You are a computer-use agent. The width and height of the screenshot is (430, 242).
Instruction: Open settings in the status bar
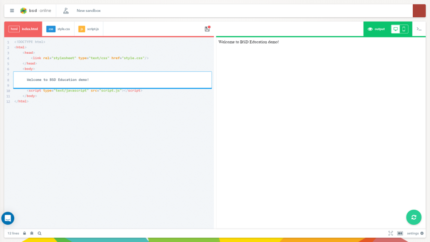[x=415, y=233]
